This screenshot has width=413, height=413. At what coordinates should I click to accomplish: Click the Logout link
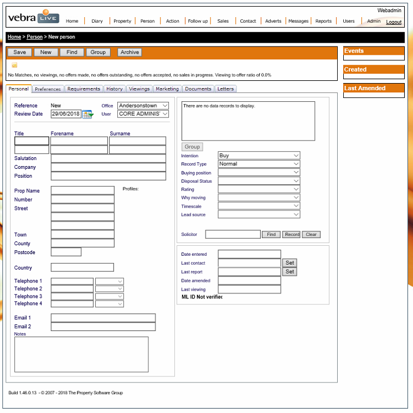(x=394, y=22)
